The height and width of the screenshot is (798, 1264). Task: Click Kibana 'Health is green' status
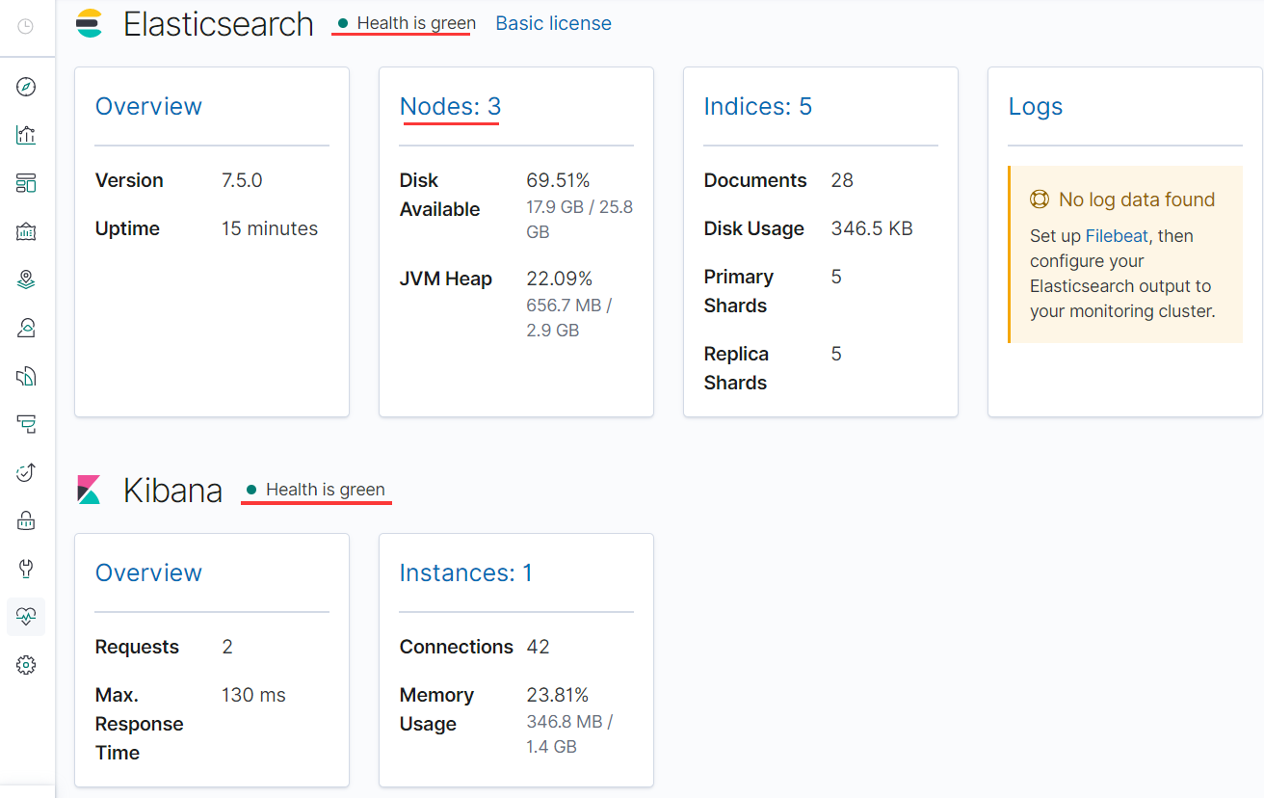[x=315, y=490]
